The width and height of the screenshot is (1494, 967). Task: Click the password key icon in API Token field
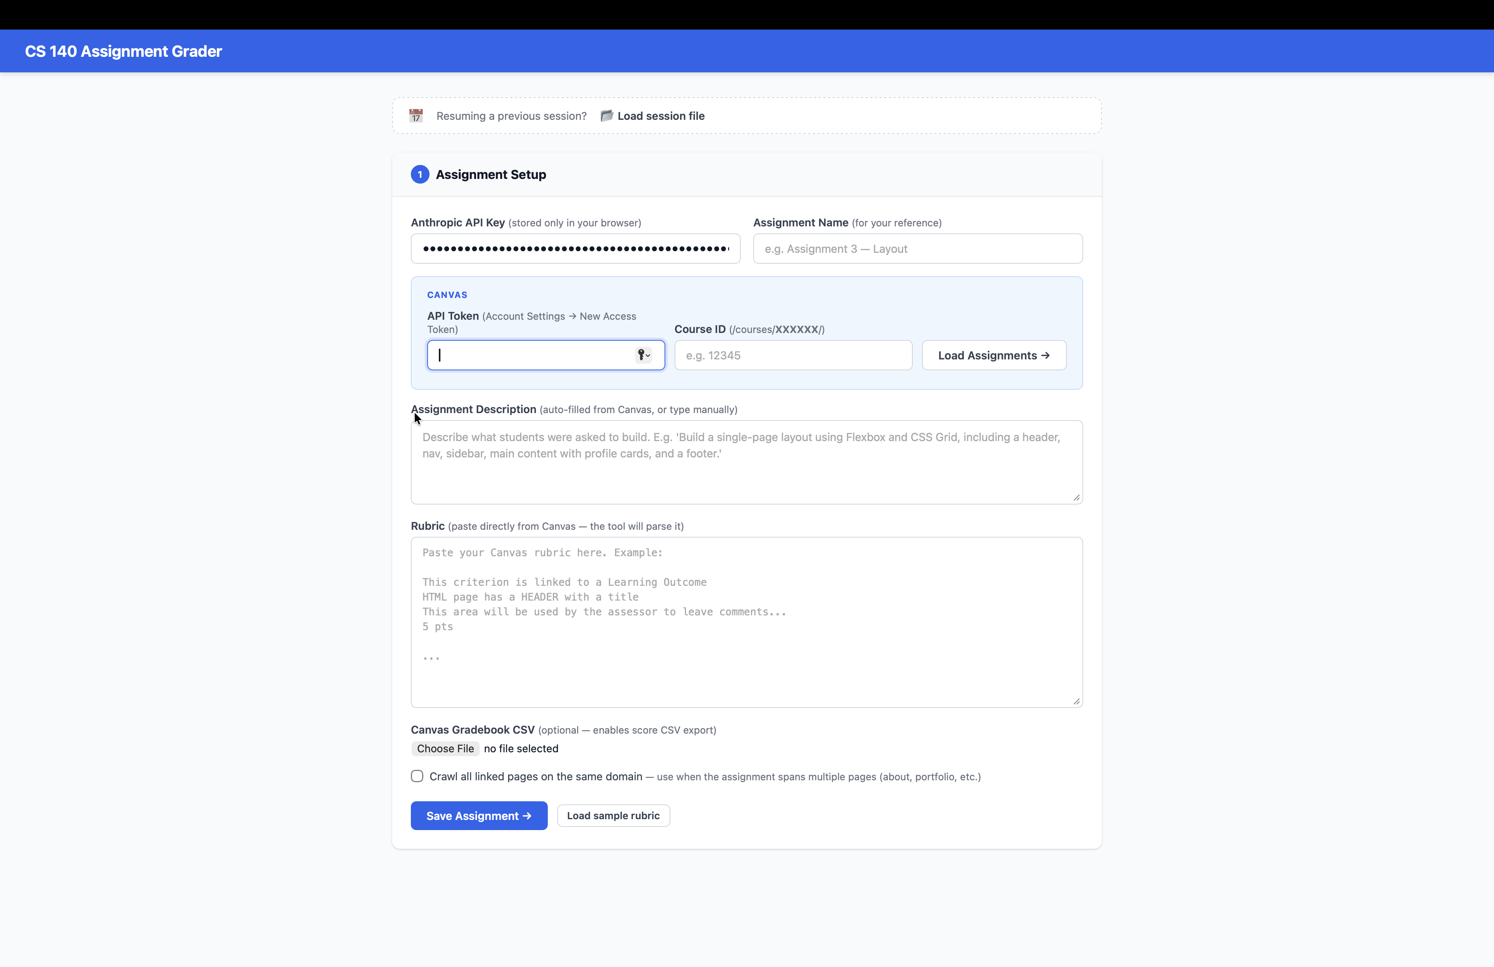[644, 355]
